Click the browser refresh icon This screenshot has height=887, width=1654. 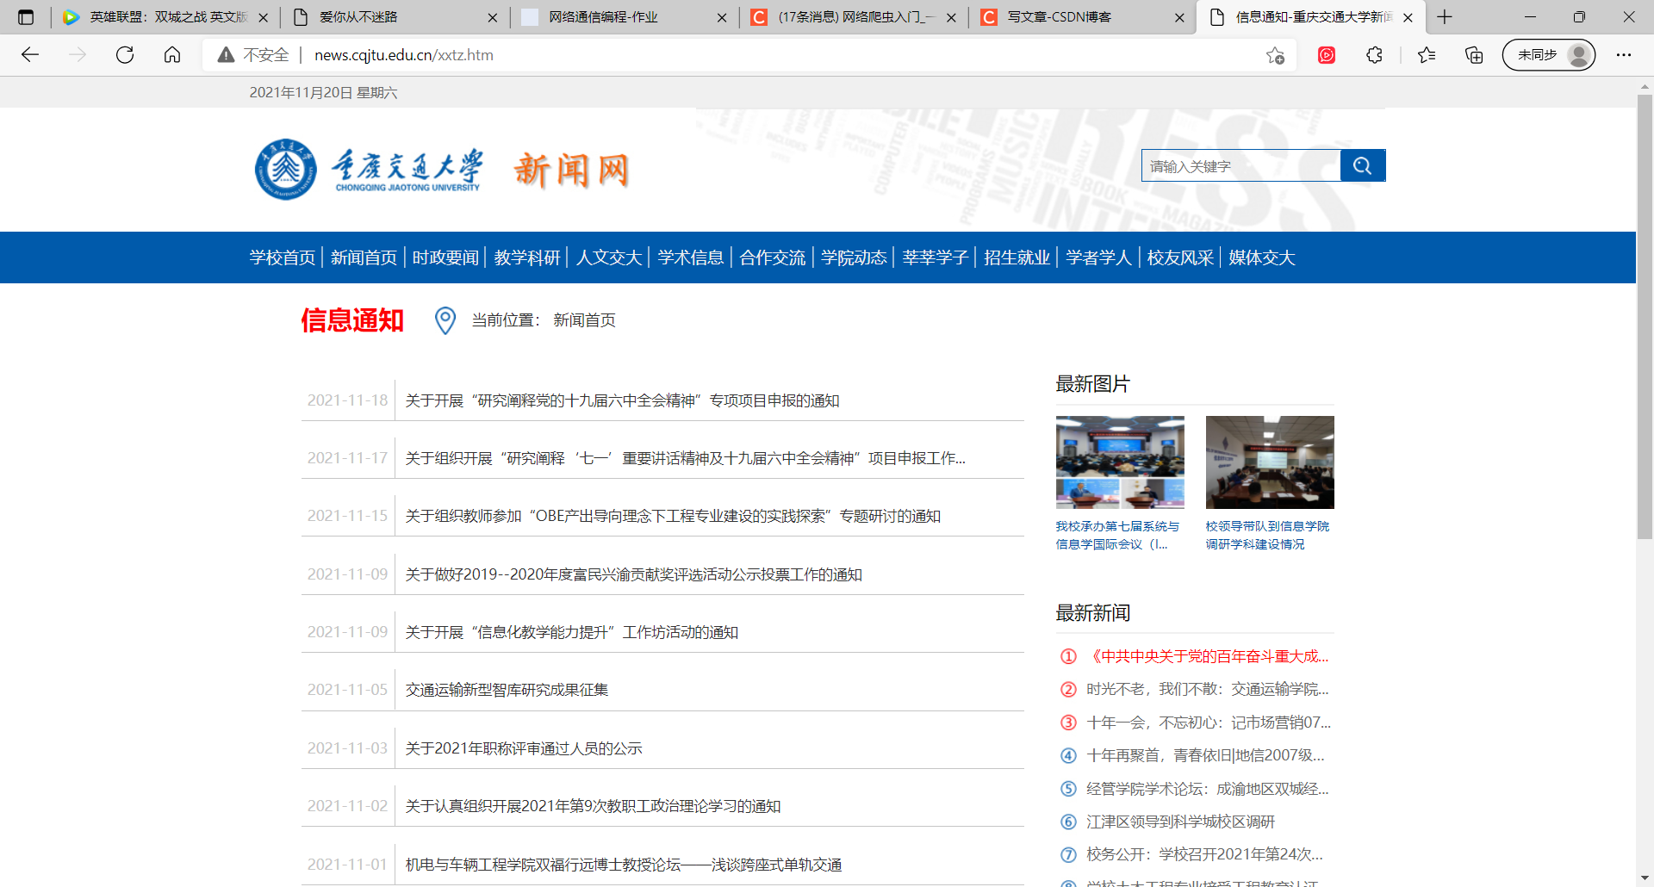pos(125,54)
